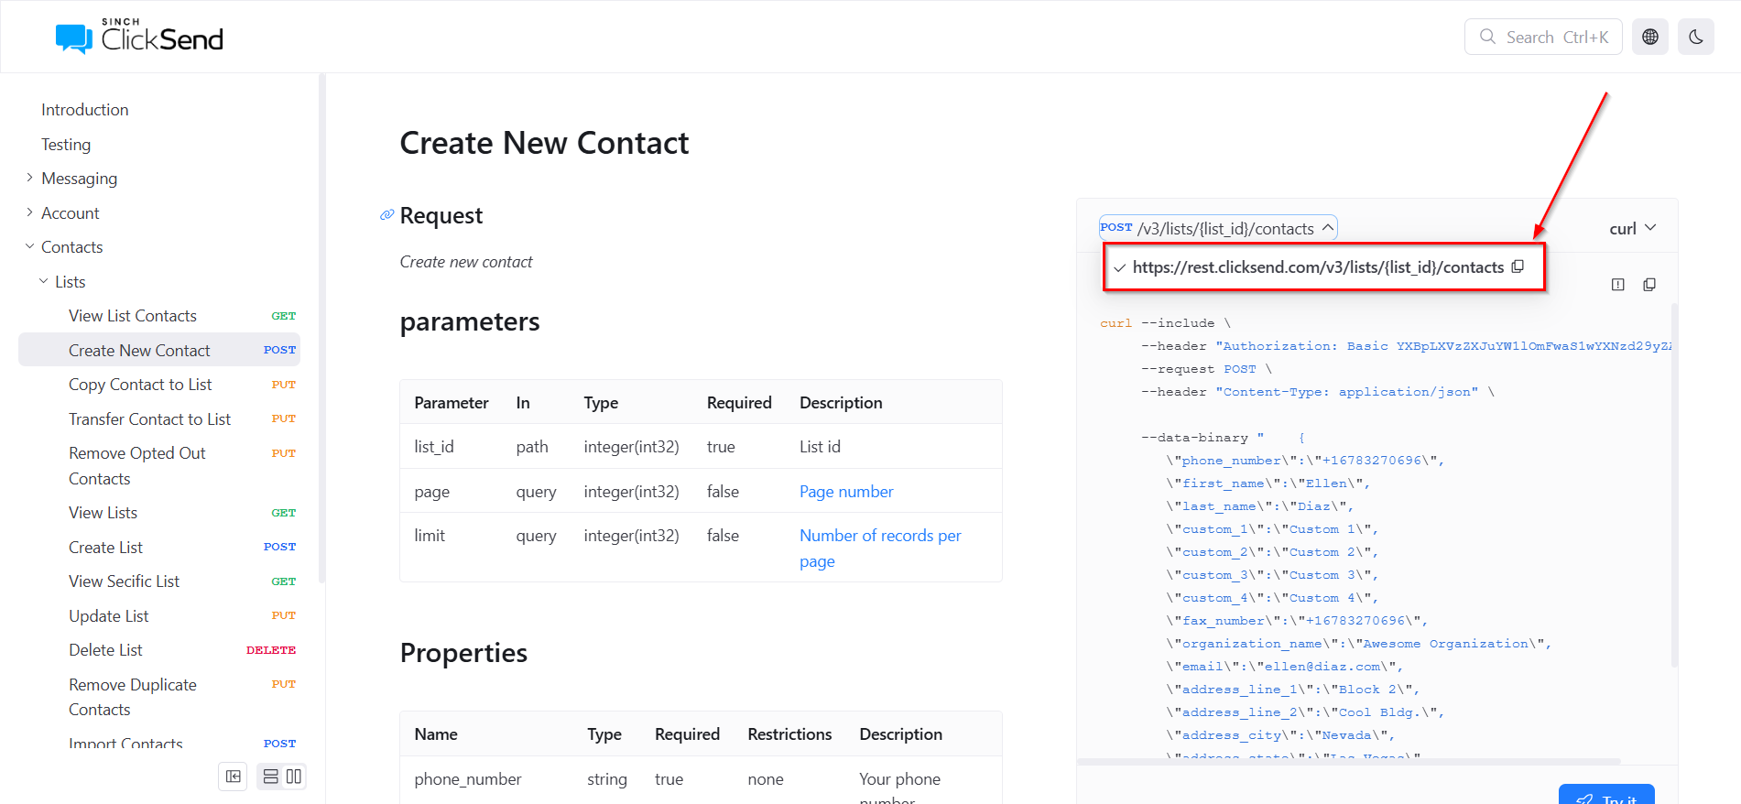Image resolution: width=1741 pixels, height=804 pixels.
Task: Collapse the sidebar panel
Action: pos(234,777)
